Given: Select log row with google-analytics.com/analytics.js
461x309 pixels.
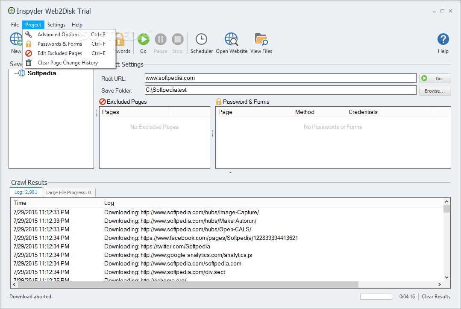Looking at the screenshot, I should click(x=227, y=255).
